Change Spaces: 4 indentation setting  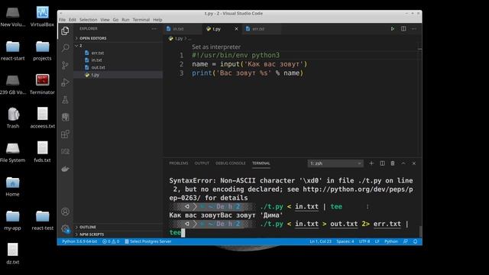click(345, 241)
